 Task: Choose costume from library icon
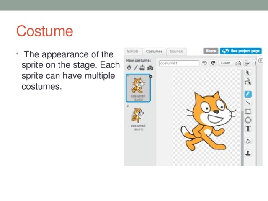[x=129, y=68]
